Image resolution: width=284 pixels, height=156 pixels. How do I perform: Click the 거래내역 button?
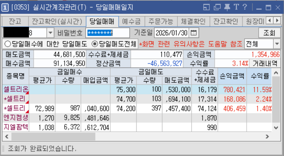coord(265,63)
